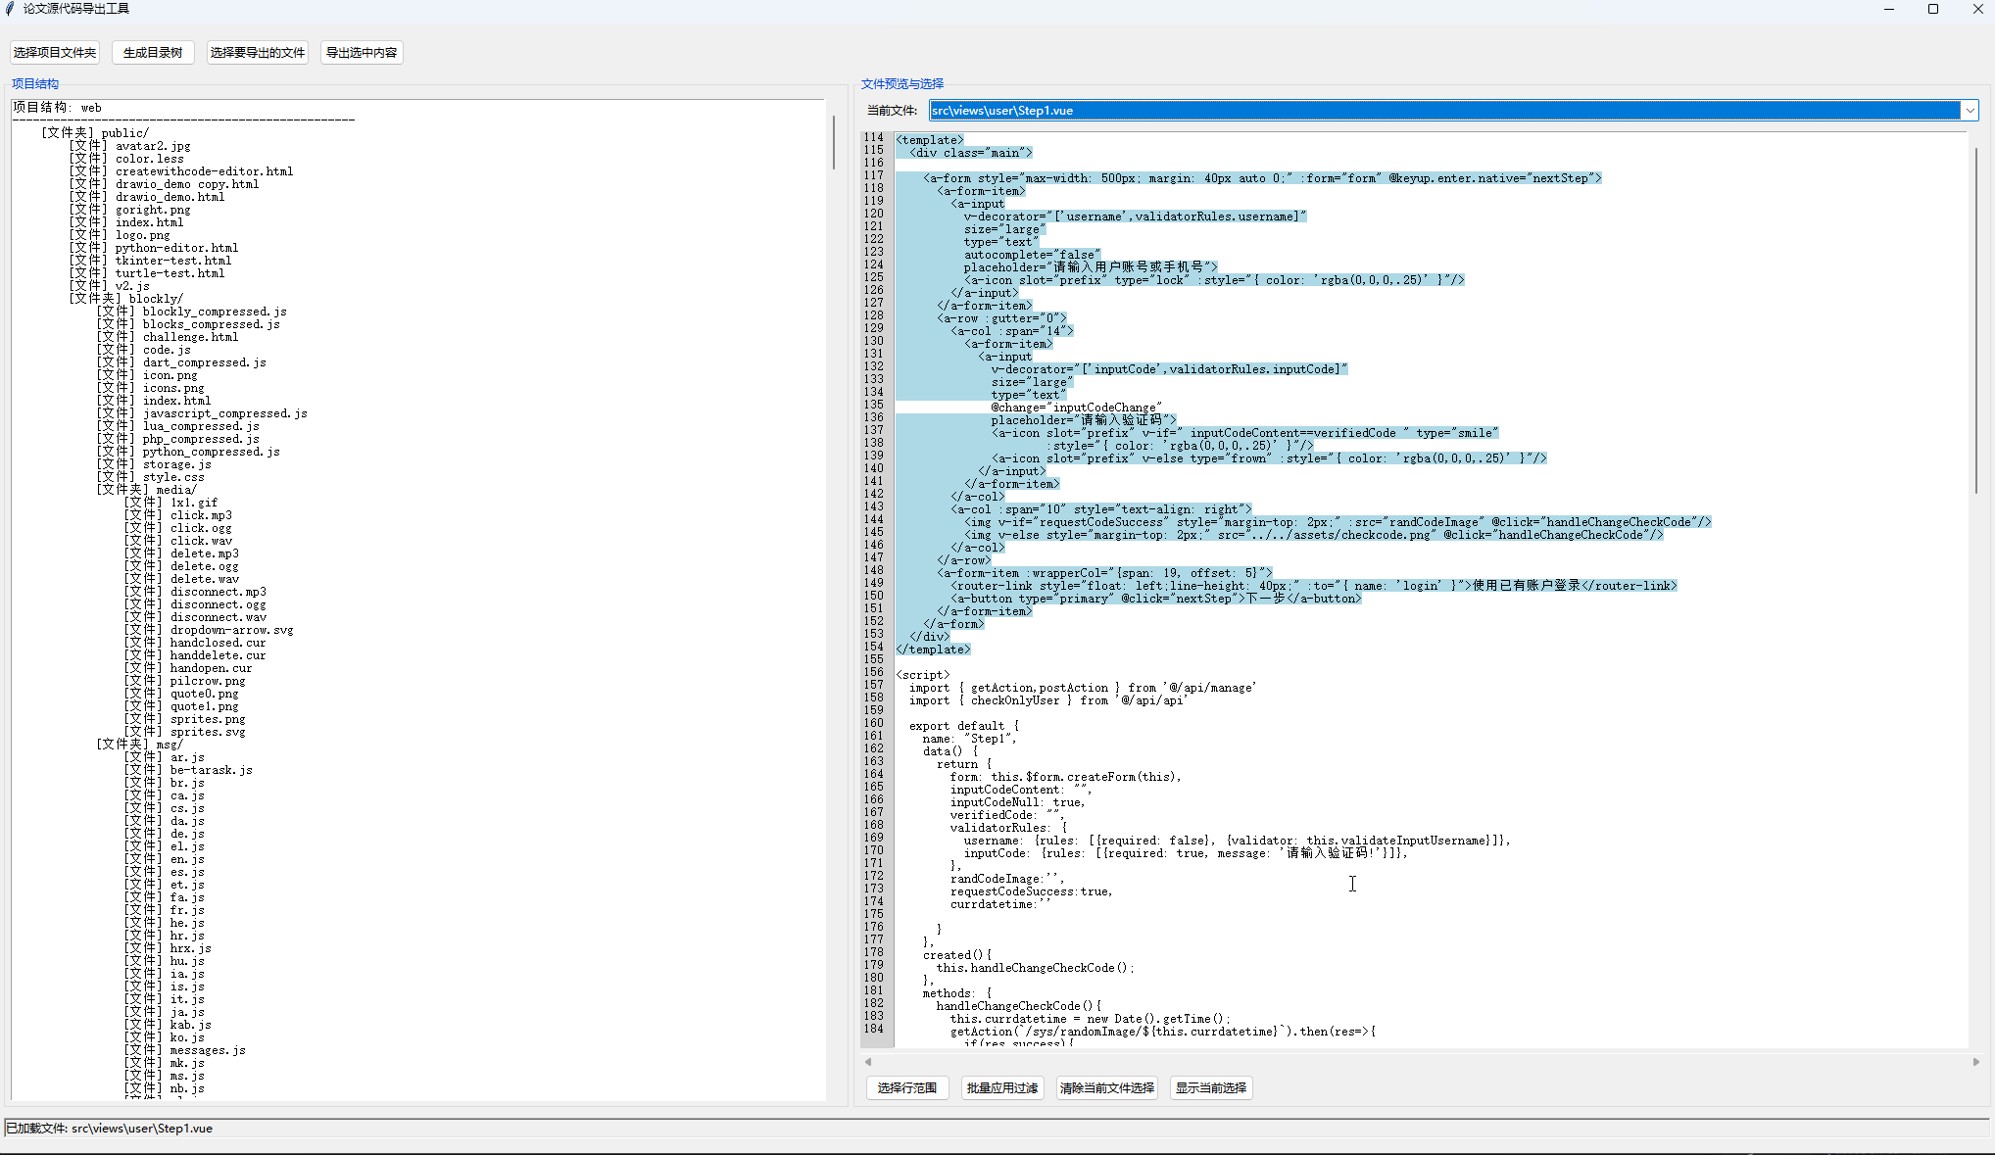Screen dimensions: 1995x1155
Task: Click the 'created(){' code line
Action: pos(957,955)
